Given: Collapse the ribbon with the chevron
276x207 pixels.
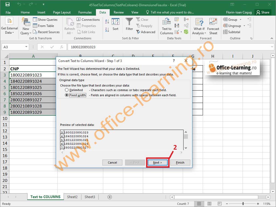Looking at the screenshot, I should point(272,38).
